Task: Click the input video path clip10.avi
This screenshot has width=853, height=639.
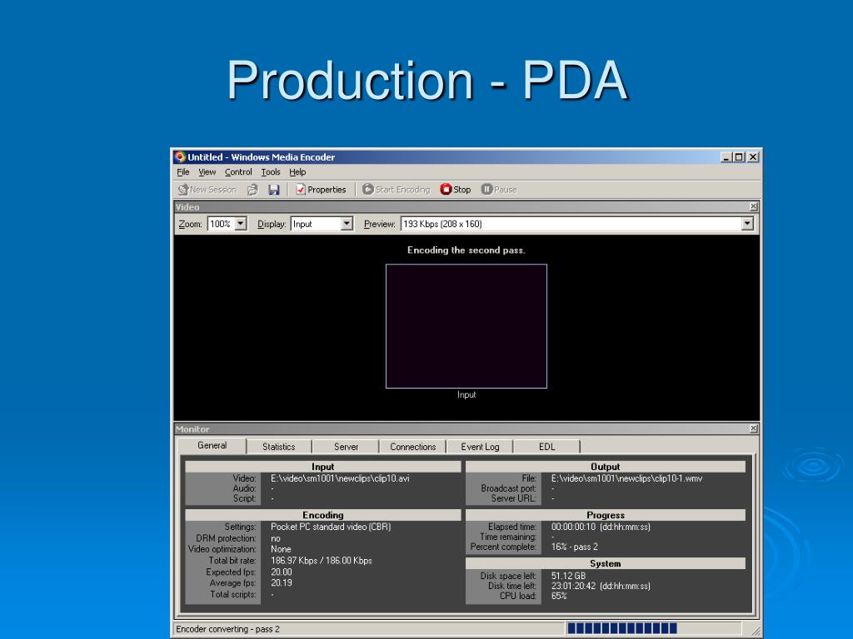Action: pos(340,478)
